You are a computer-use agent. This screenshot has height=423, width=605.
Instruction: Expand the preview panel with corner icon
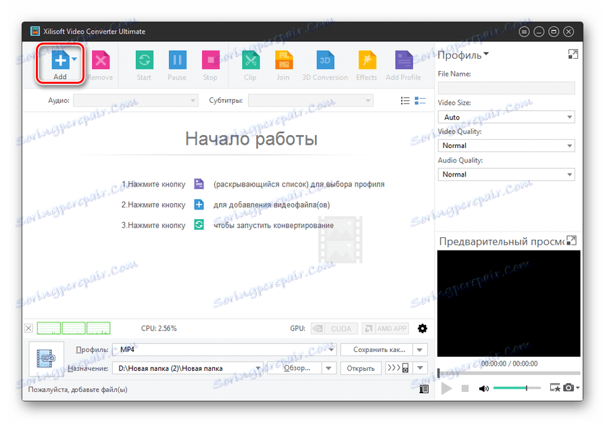571,241
